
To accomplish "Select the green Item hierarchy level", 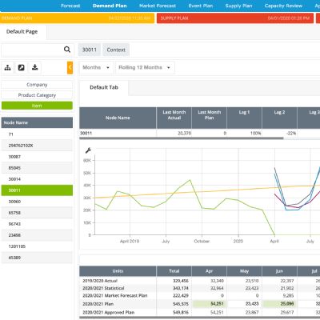I will point(37,106).
